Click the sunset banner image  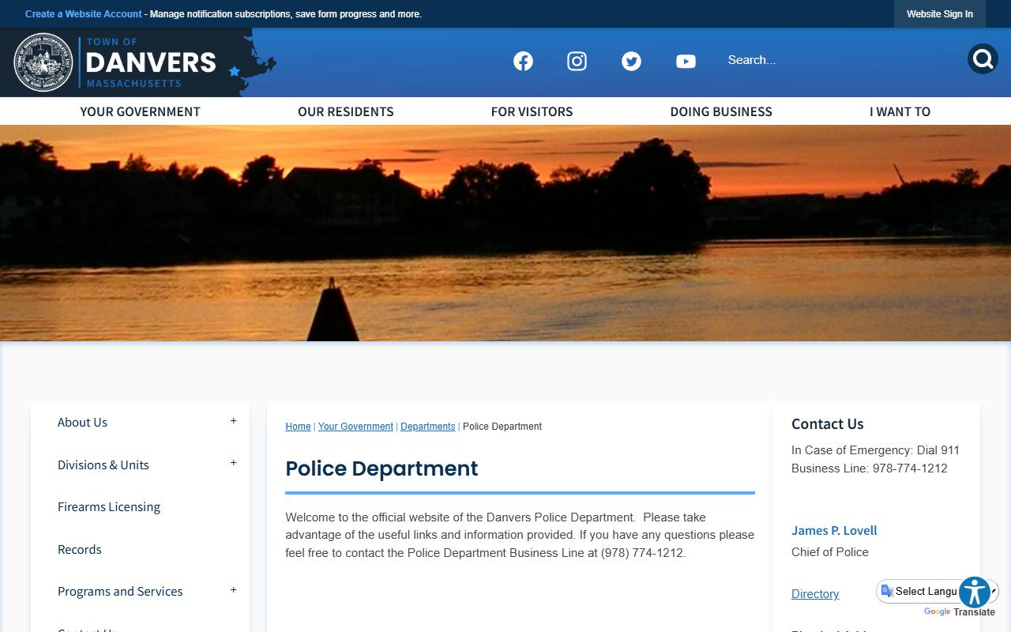point(505,233)
